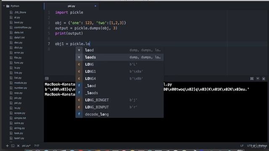Viewport: 269px width, 151px height.
Task: Add a new terminal with plus icon
Action: tap(7, 146)
